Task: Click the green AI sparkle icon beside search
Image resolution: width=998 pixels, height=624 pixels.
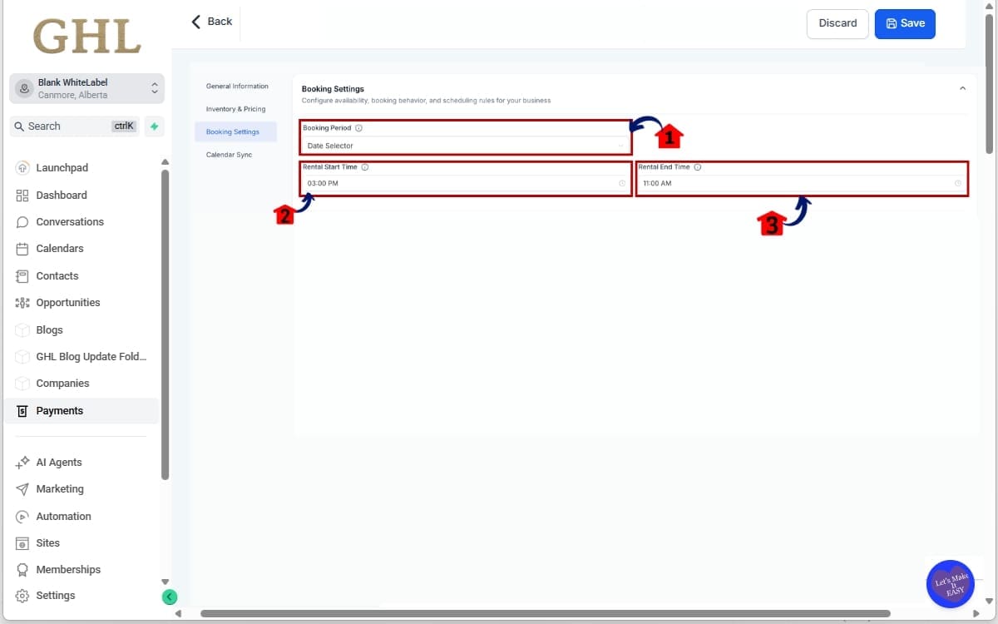Action: click(x=154, y=126)
